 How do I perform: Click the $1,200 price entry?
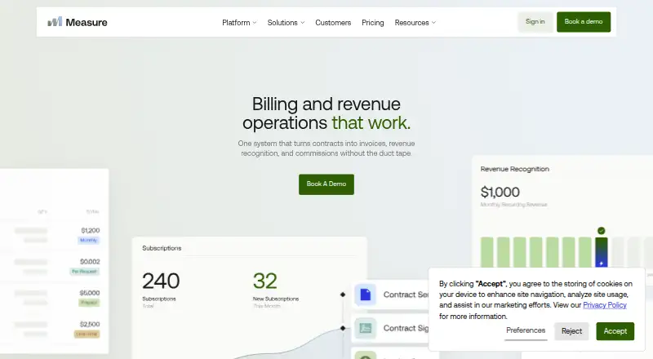[x=91, y=230]
